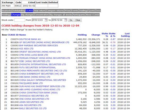
Task: Open the To date calendar picker icon
Action: tap(66, 20)
